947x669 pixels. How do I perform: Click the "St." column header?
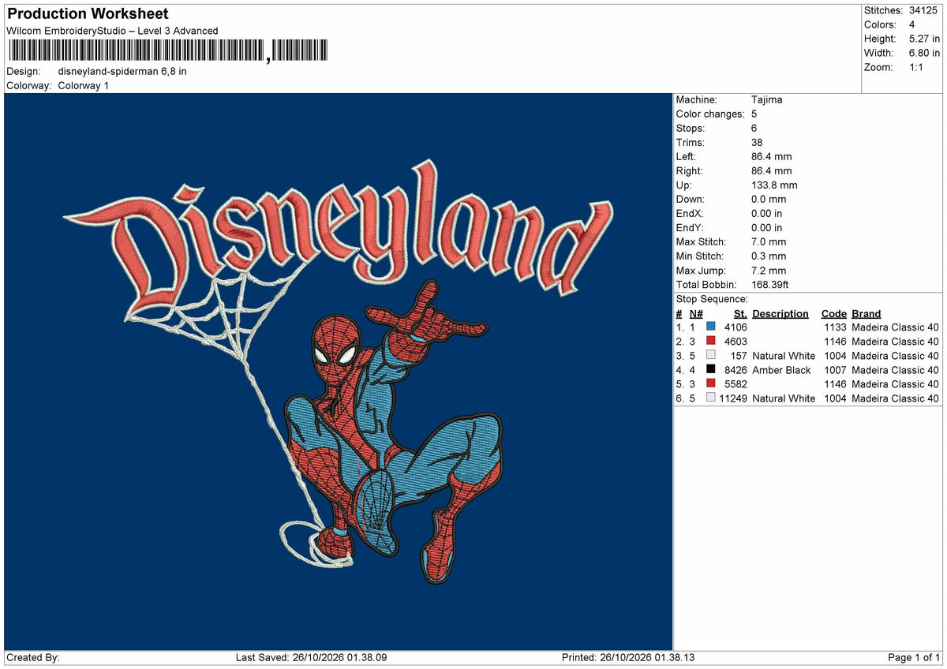point(740,313)
